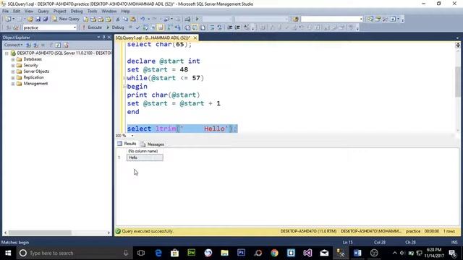The width and height of the screenshot is (463, 260).
Task: Open the Edit menu
Action: [17, 12]
